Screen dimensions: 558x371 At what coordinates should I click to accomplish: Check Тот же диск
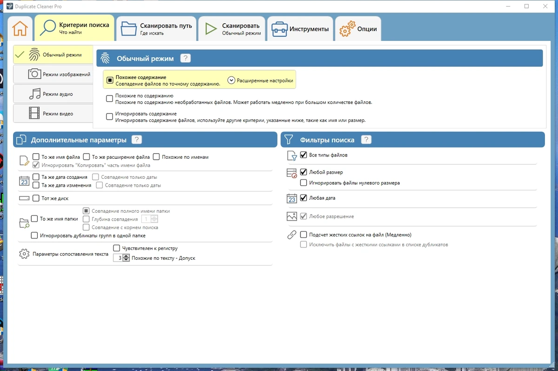[x=36, y=198]
